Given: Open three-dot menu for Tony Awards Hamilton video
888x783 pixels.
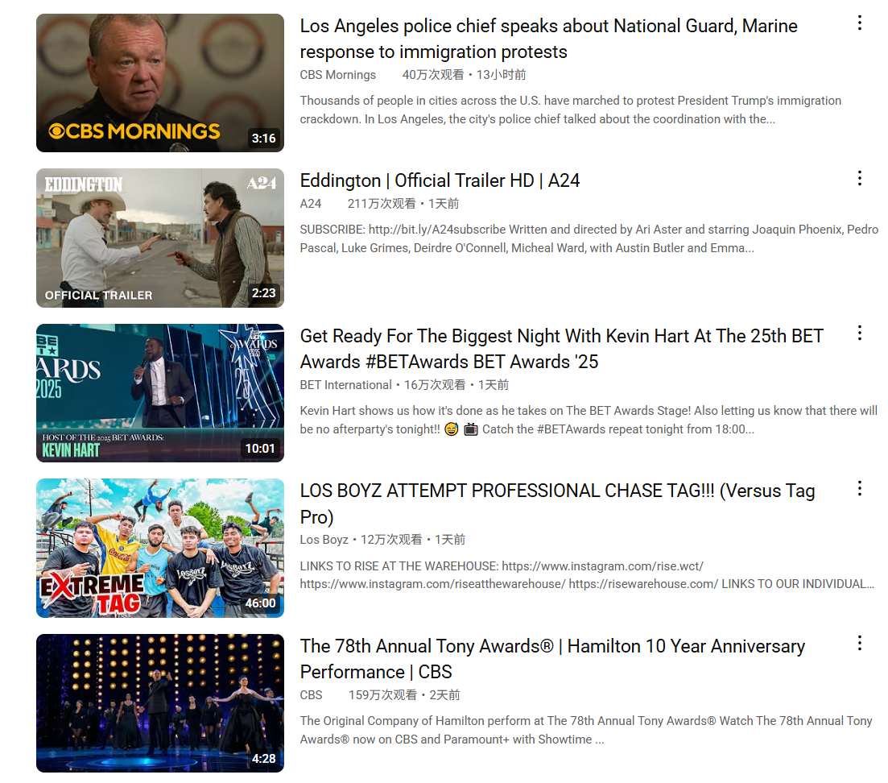Looking at the screenshot, I should tap(859, 643).
